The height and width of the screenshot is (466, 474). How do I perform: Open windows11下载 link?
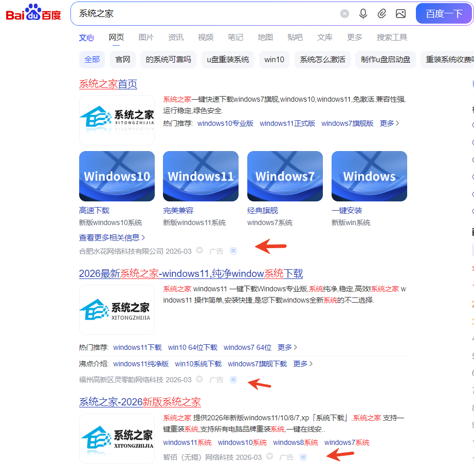click(x=138, y=347)
